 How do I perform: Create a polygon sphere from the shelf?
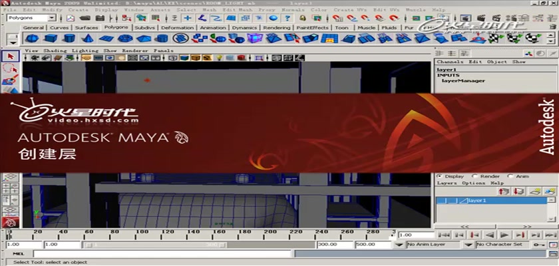pyautogui.click(x=33, y=38)
